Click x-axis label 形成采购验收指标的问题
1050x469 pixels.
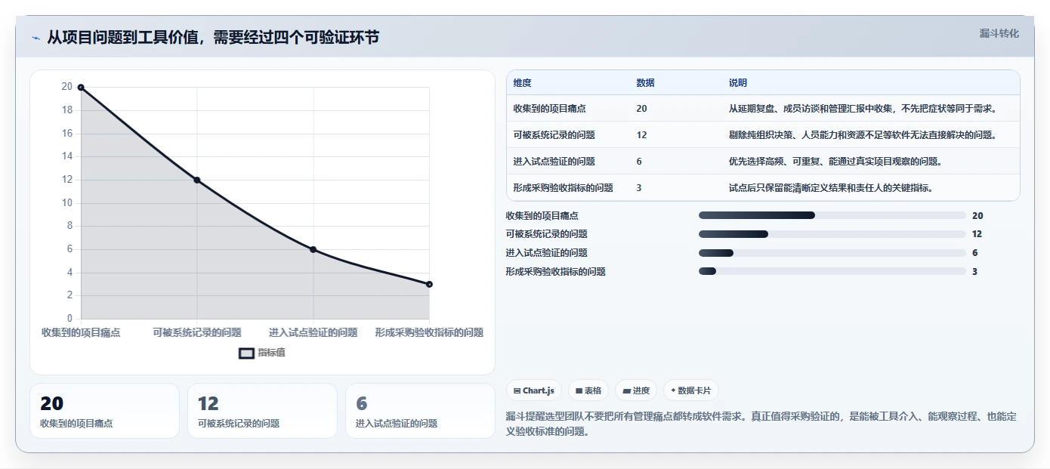[x=429, y=332]
